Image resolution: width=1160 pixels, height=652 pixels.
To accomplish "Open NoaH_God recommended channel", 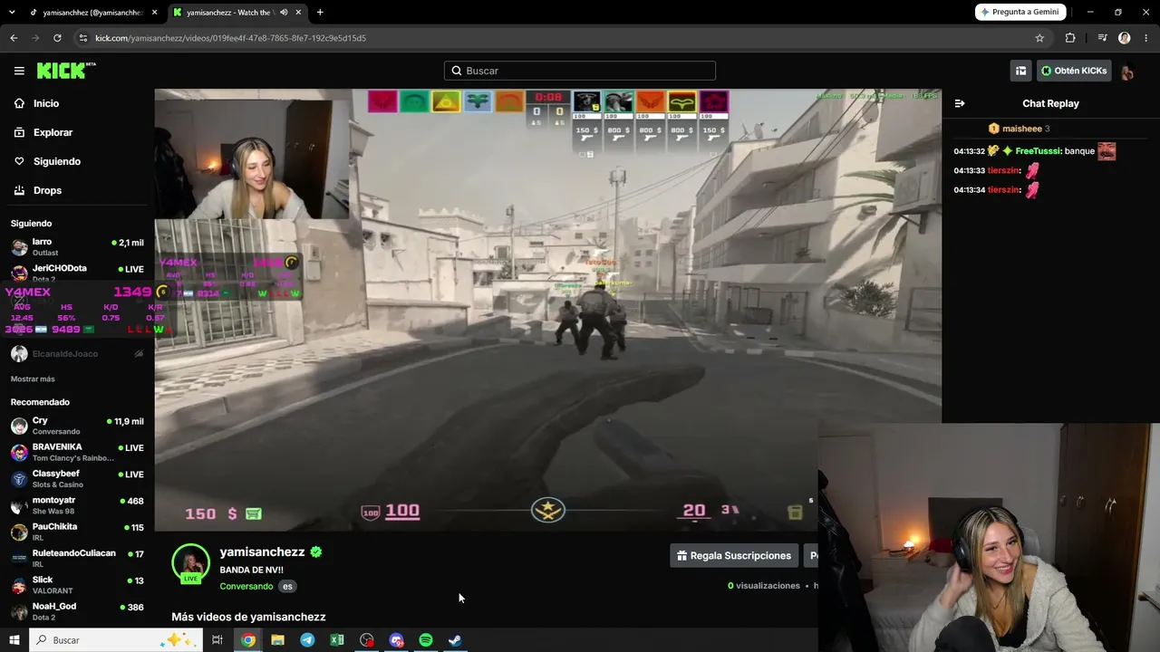I will tap(77, 611).
